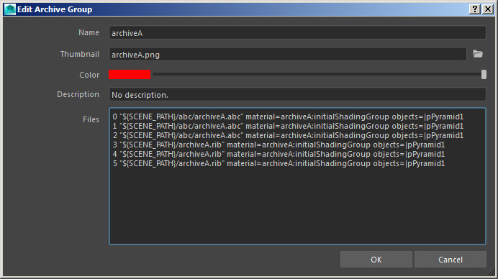Viewport: 498px width, 279px height.
Task: Click the Color slider track
Action: click(x=317, y=74)
